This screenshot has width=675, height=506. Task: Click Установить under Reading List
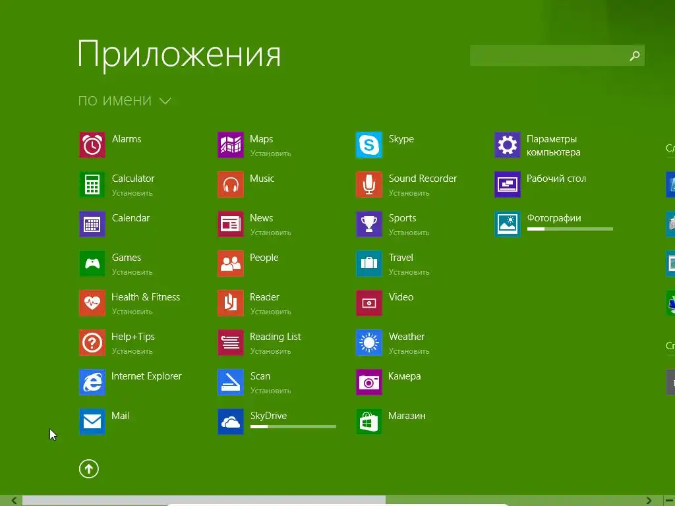pyautogui.click(x=271, y=352)
